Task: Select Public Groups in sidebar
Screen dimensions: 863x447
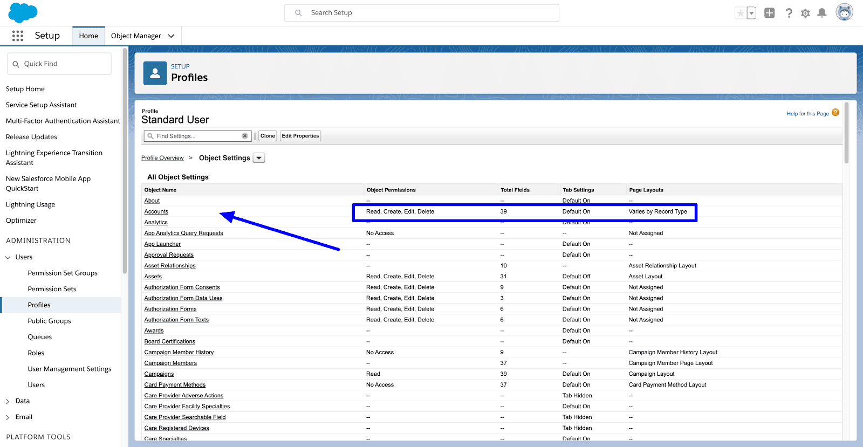Action: pos(49,321)
